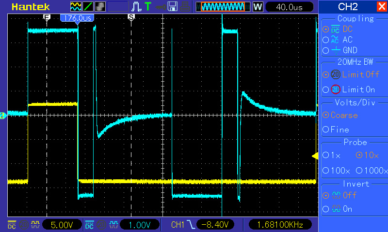The width and height of the screenshot is (388, 232).
Task: Click the pulse trigger status icon
Action: (137, 7)
